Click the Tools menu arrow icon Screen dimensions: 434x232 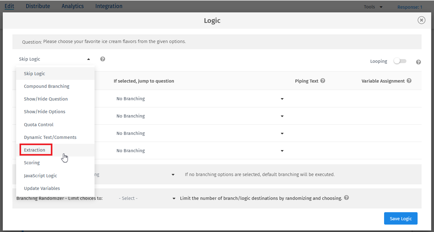point(381,6)
